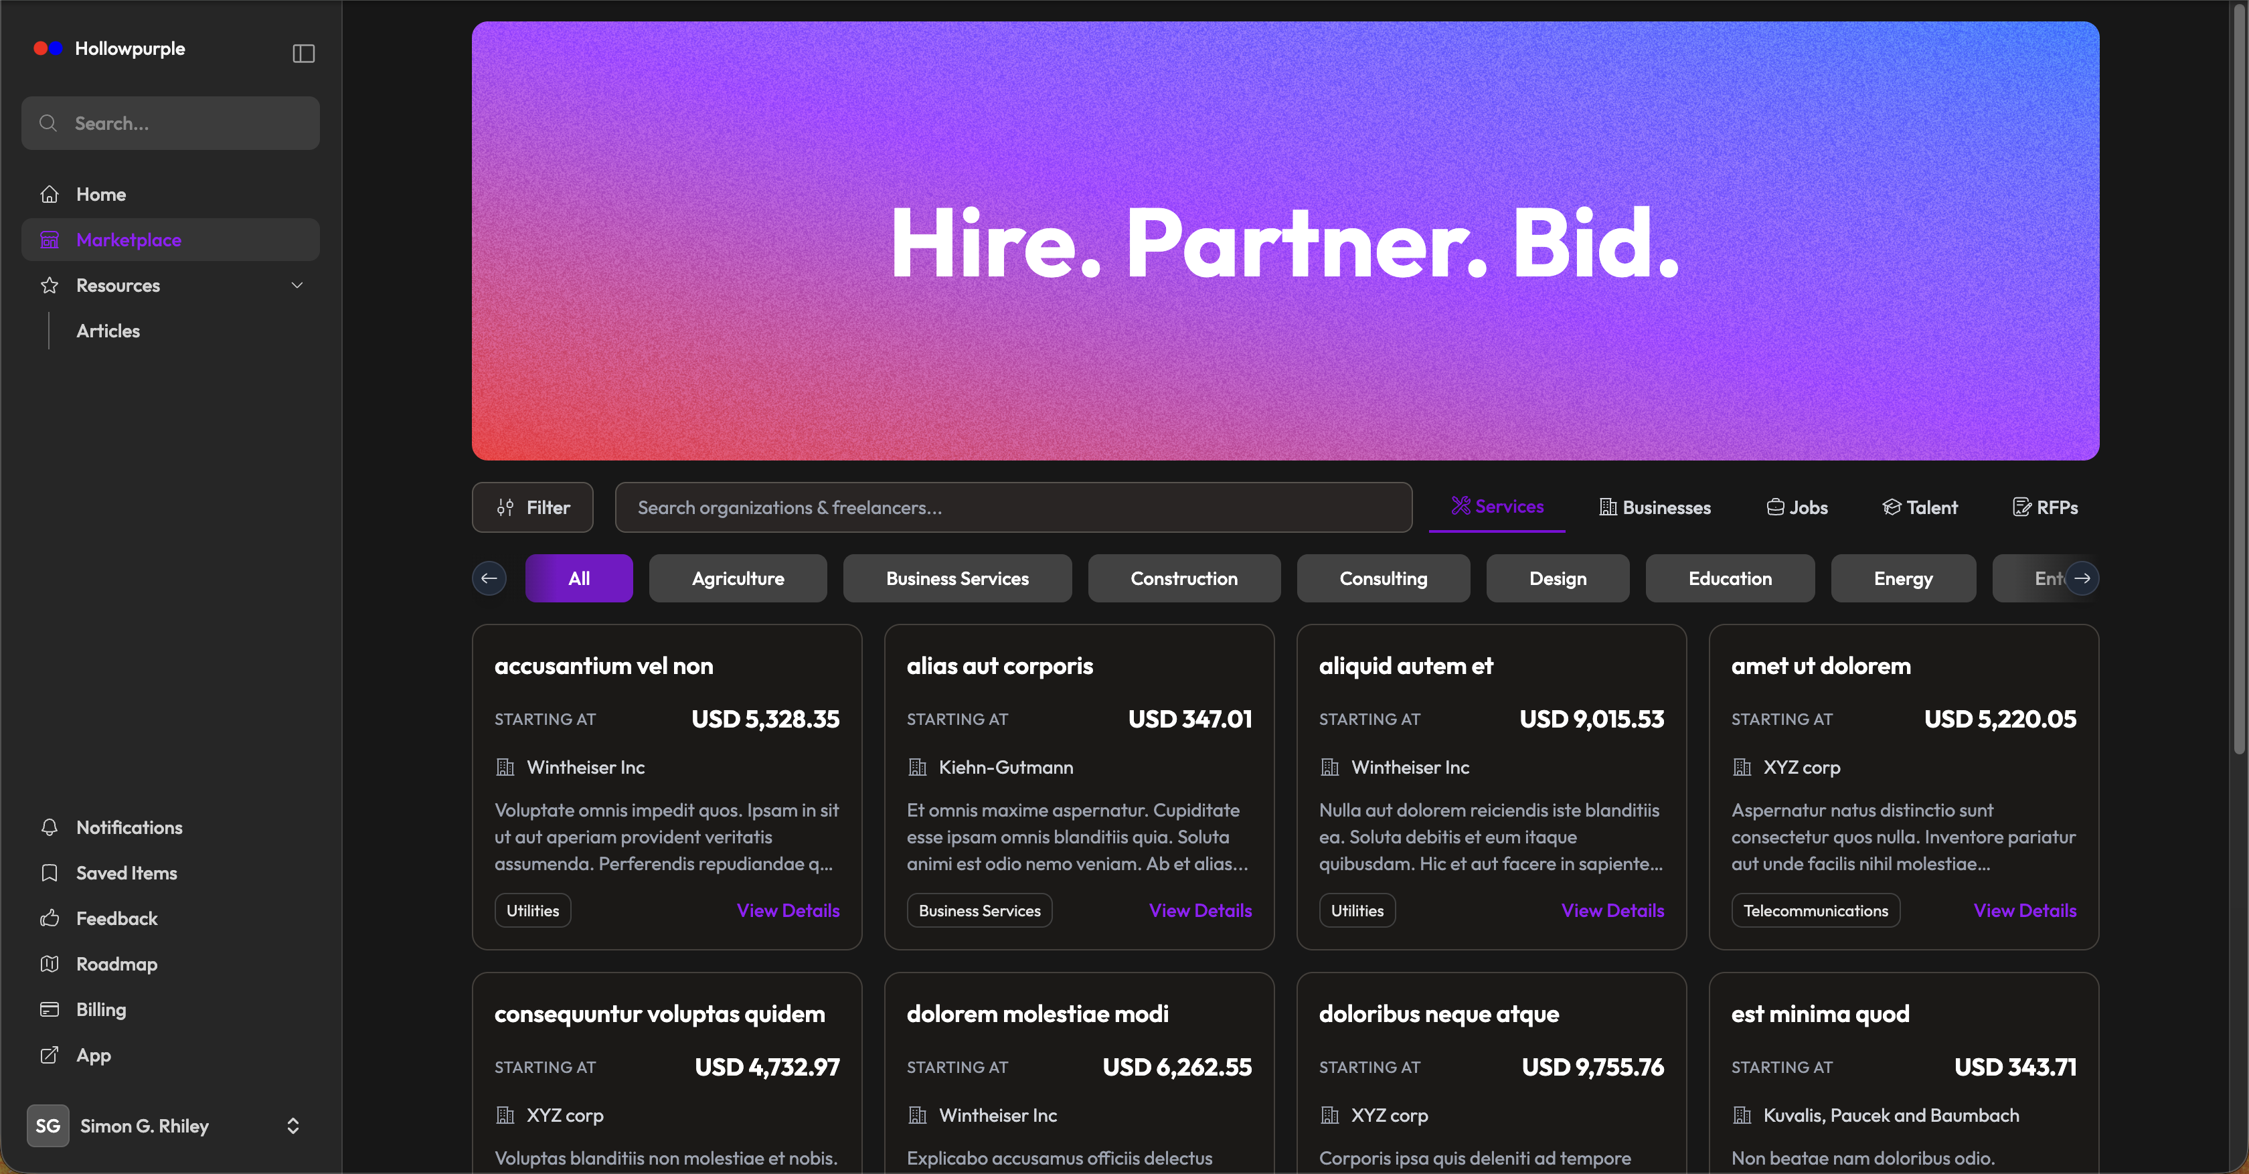Click the Billing card icon
The width and height of the screenshot is (2249, 1174).
[50, 1009]
